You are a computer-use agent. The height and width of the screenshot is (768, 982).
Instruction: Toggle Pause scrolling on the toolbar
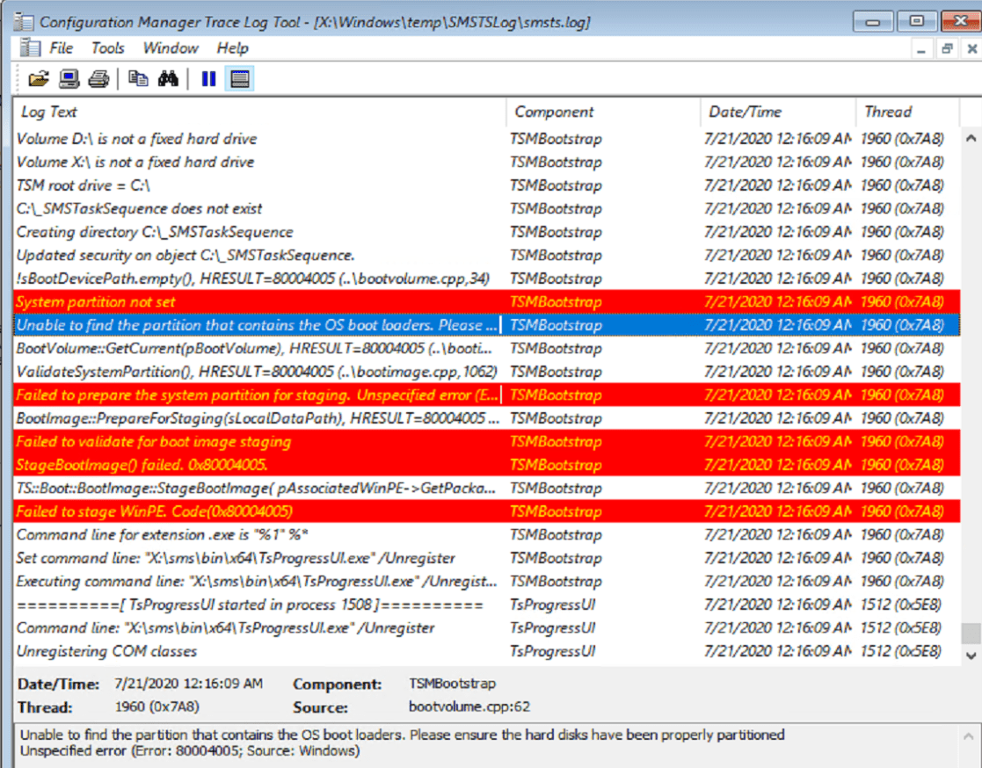pyautogui.click(x=207, y=78)
